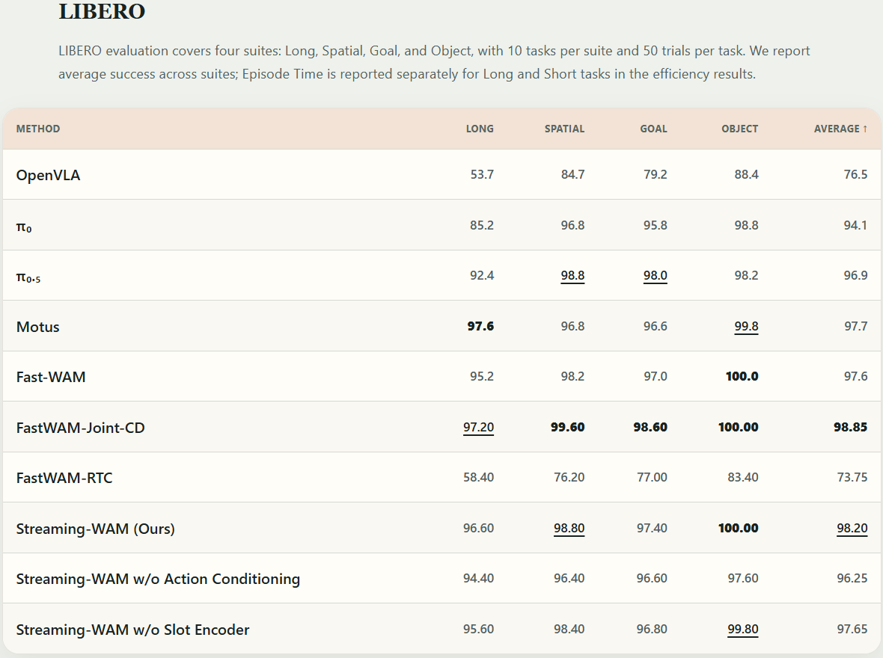
Task: Click FastWAM-RTC's Object score 83.40
Action: (x=743, y=477)
